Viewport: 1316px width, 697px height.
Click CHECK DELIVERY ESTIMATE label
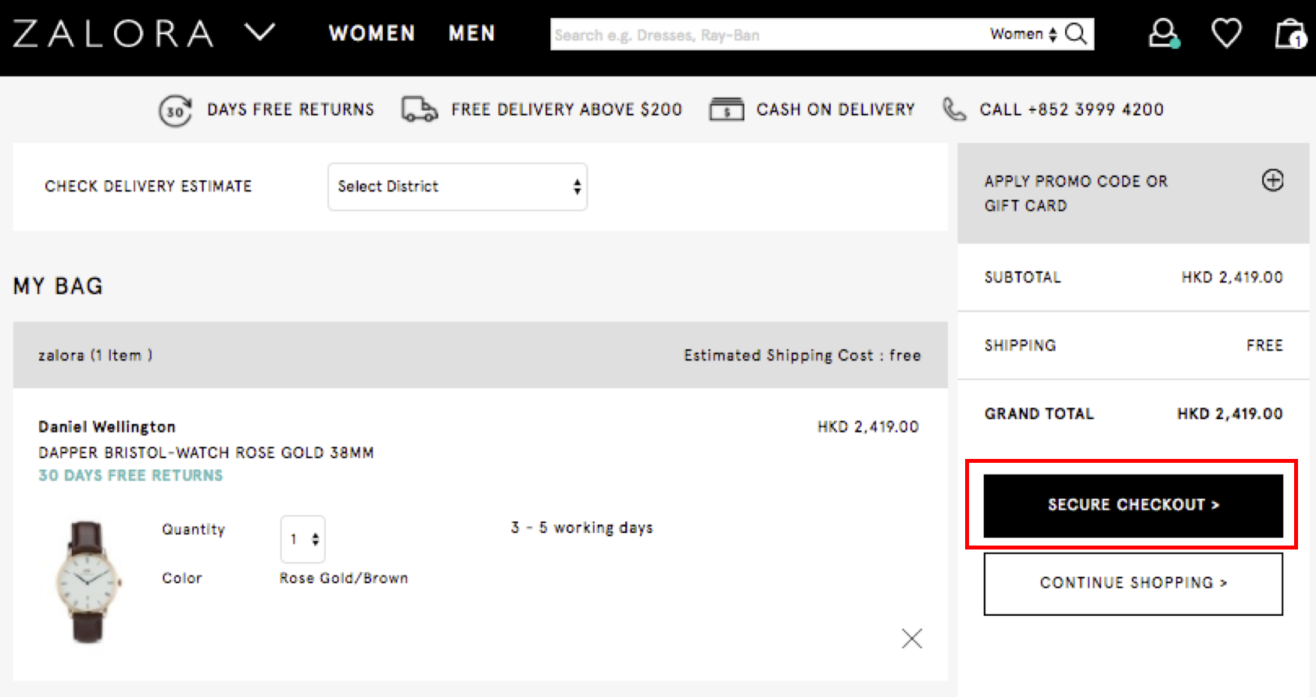tap(148, 187)
